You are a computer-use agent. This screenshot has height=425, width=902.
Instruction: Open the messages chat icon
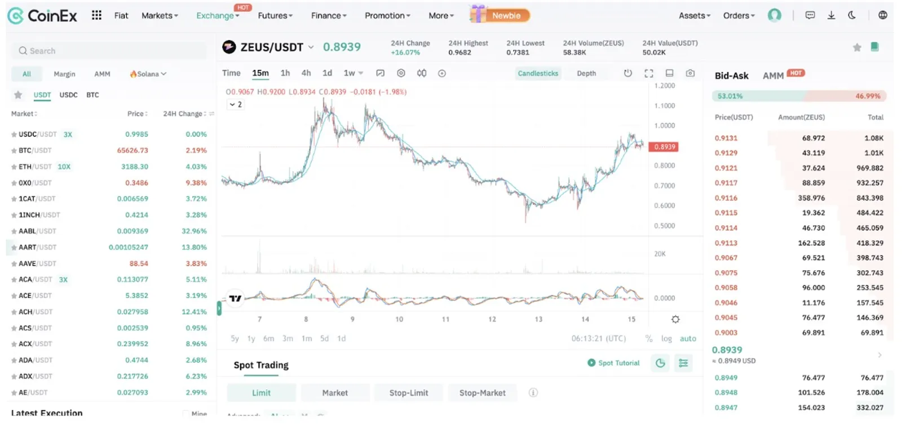coord(810,15)
